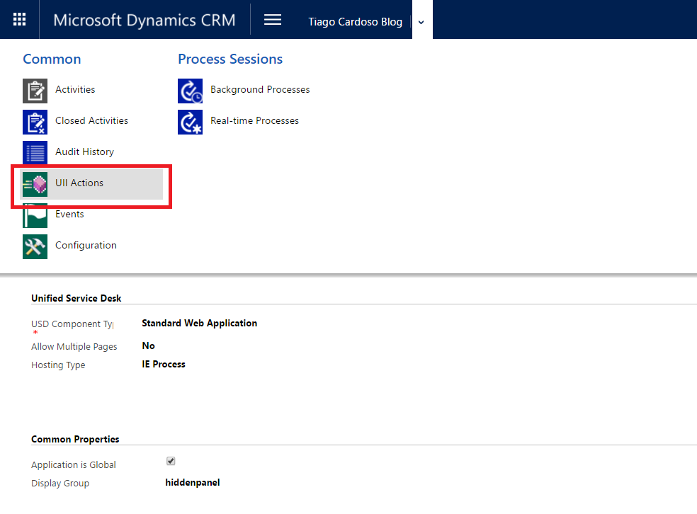Toggle the Application is Global checkbox
The height and width of the screenshot is (514, 697).
pyautogui.click(x=171, y=461)
